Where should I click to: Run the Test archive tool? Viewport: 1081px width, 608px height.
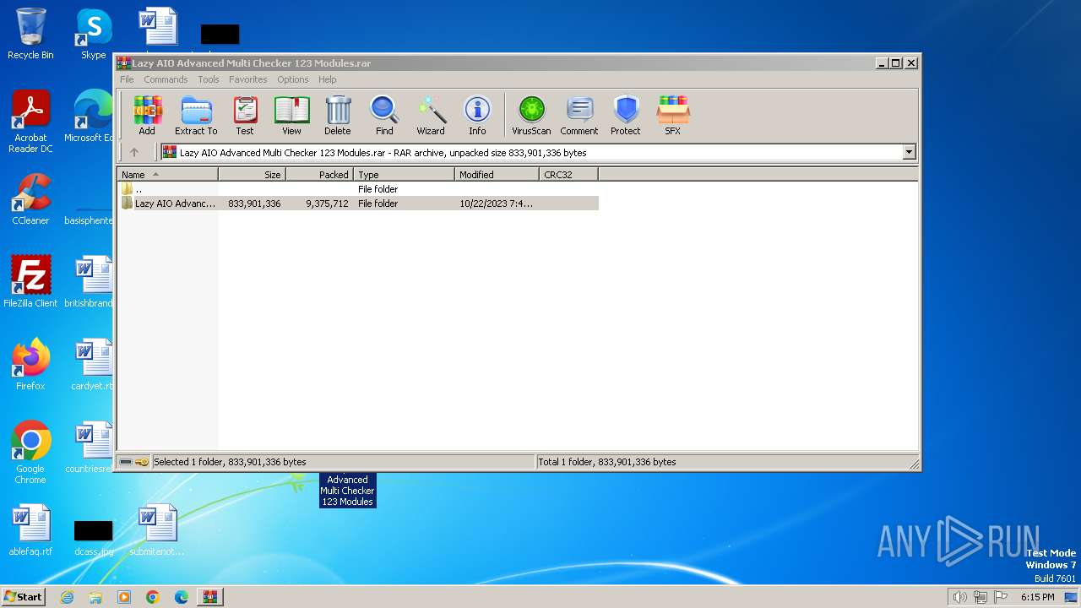point(245,116)
